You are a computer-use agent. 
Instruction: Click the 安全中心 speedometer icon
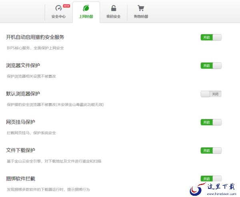point(58,8)
